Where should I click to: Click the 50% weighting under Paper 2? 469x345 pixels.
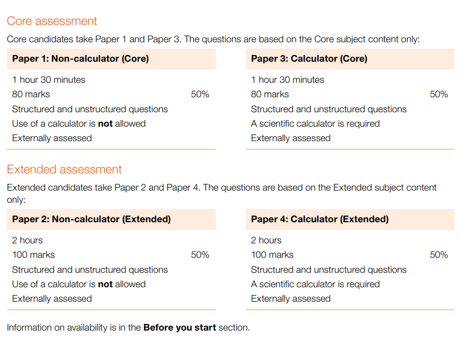point(200,255)
